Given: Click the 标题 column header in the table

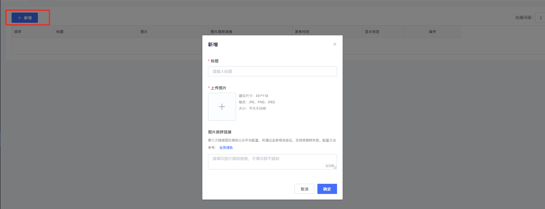Looking at the screenshot, I should coord(60,32).
